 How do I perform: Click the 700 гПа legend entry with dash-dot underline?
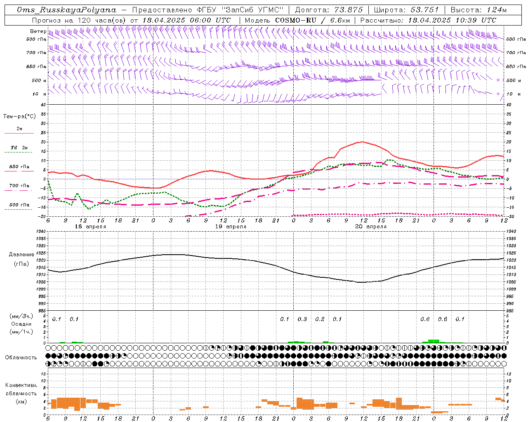tap(19, 186)
